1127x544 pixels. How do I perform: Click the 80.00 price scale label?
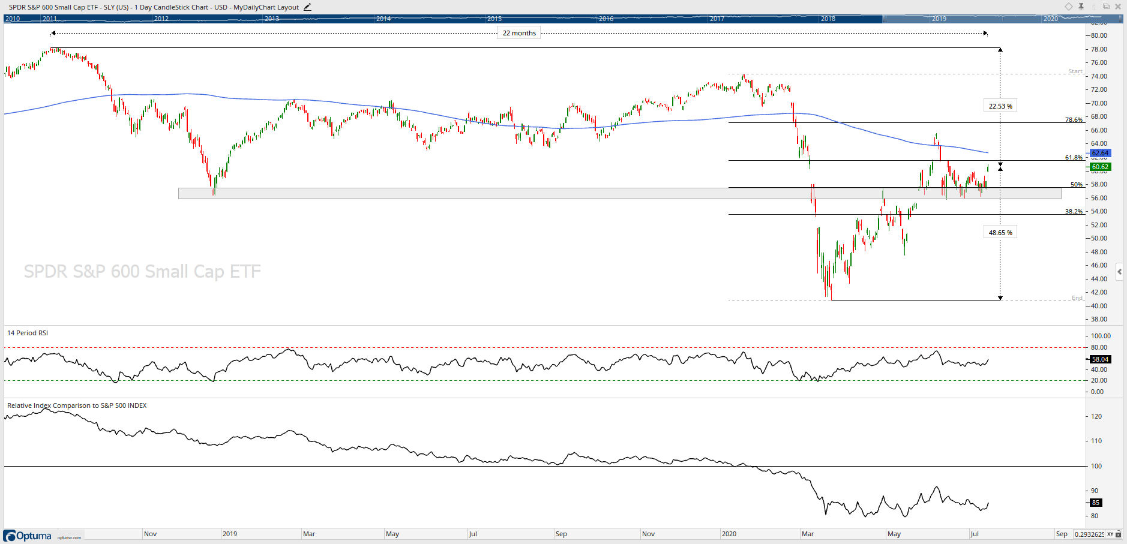(1099, 35)
